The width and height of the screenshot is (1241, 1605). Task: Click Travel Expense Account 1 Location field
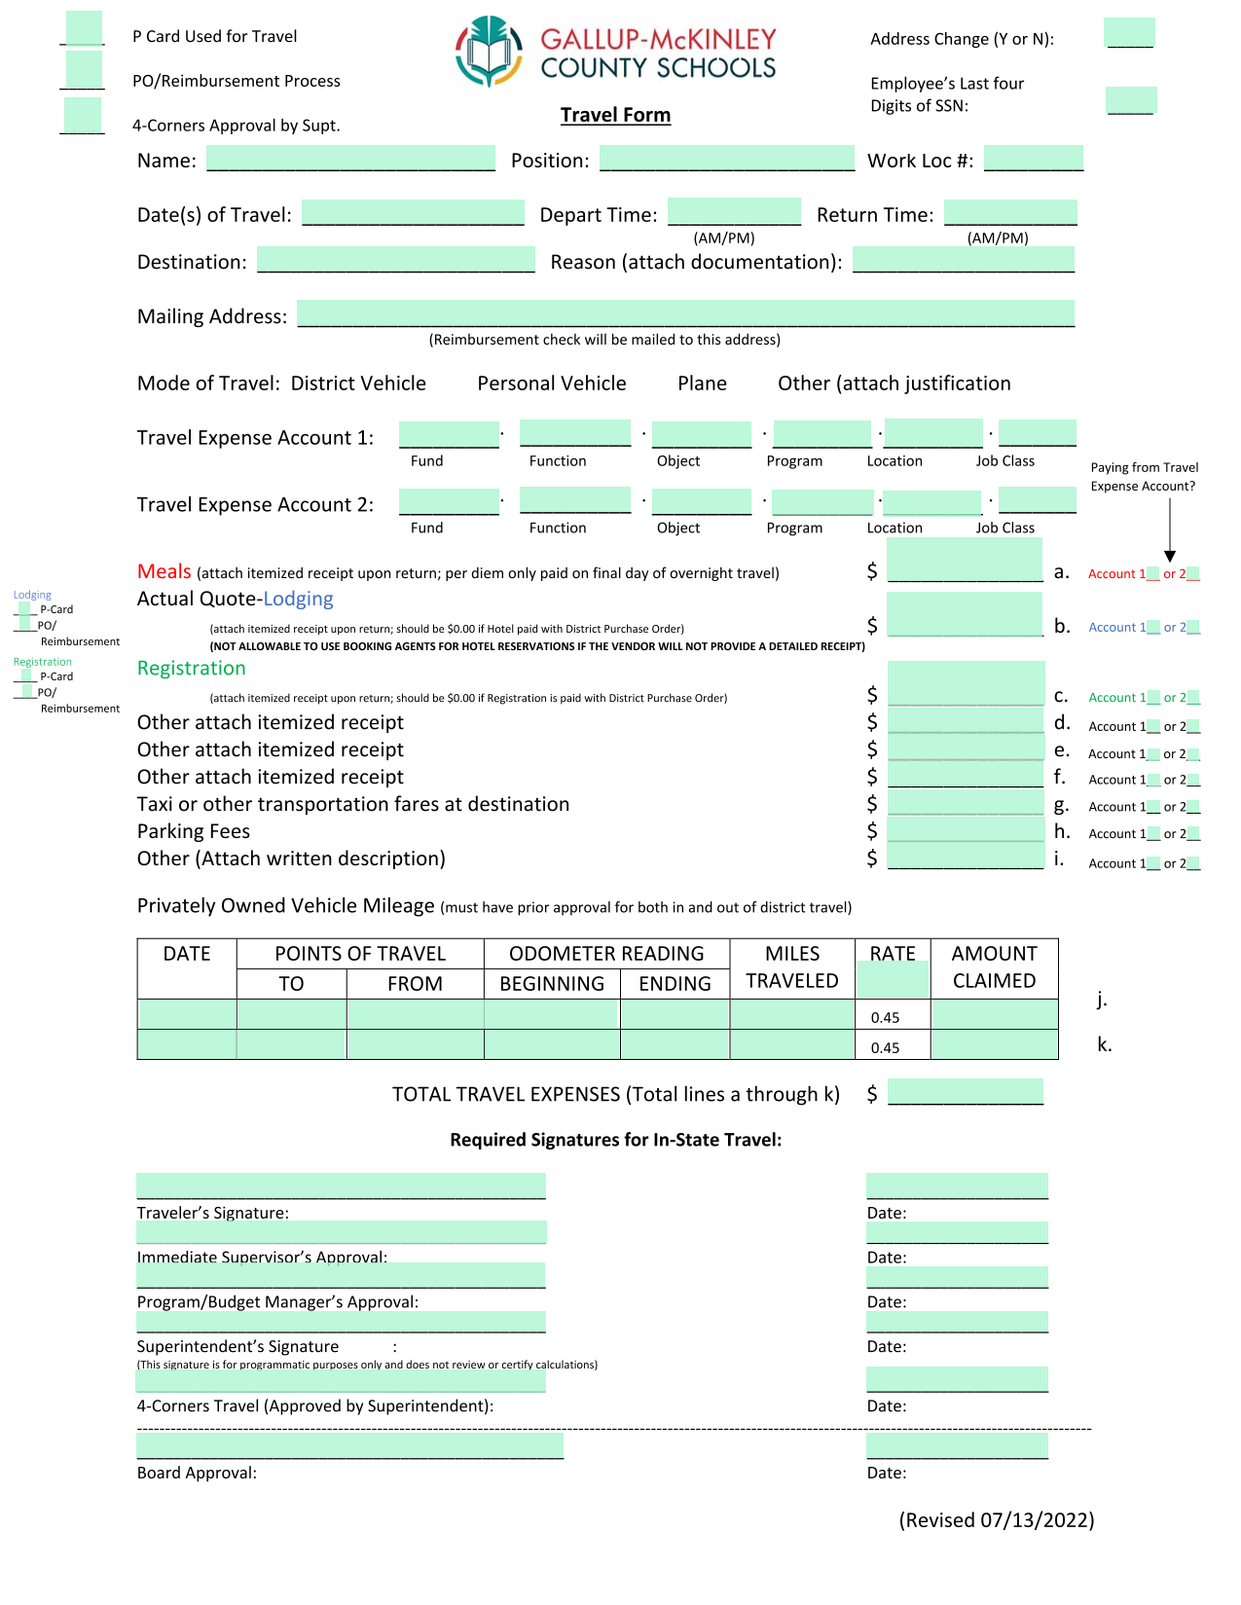tap(933, 433)
